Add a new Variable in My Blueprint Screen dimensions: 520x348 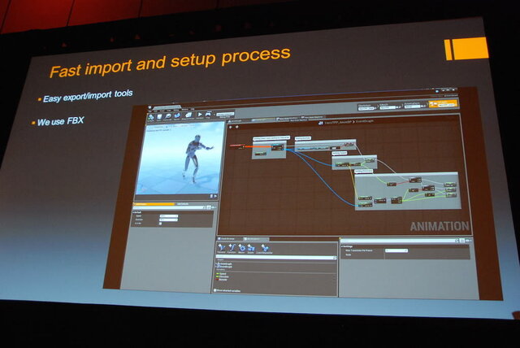222,248
